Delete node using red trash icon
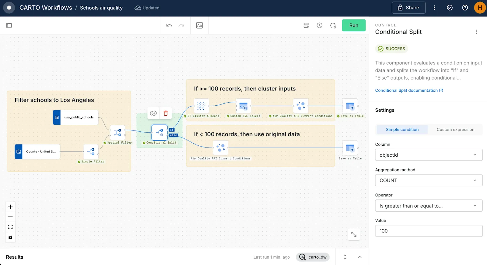487x265 pixels. point(166,113)
